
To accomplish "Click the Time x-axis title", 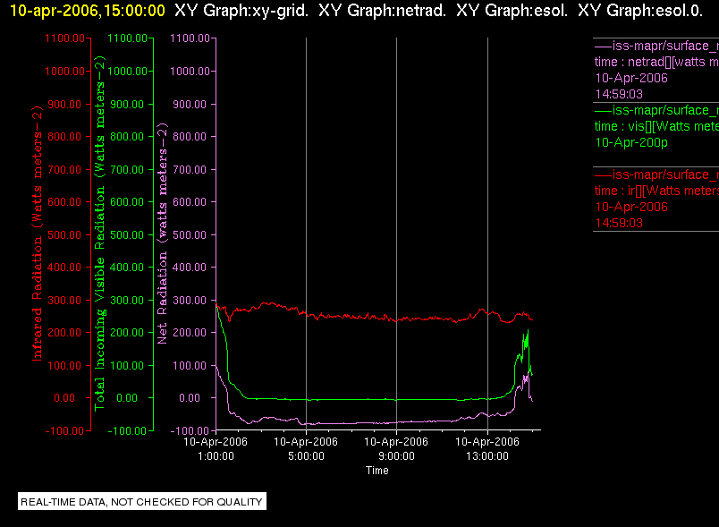I will 376,470.
